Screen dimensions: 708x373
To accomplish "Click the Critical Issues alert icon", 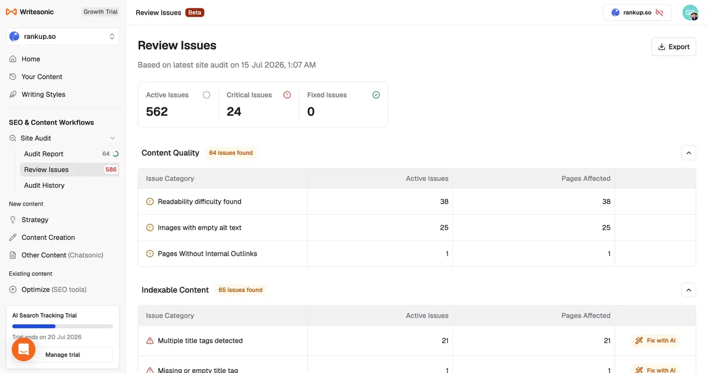I will [287, 95].
